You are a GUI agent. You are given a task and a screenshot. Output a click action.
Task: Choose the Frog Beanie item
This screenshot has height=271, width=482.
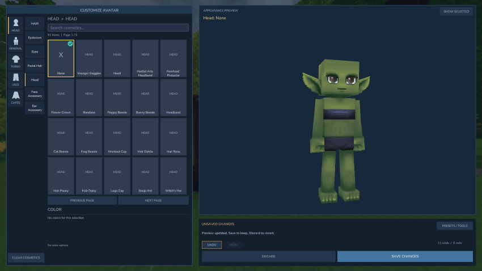coord(89,137)
